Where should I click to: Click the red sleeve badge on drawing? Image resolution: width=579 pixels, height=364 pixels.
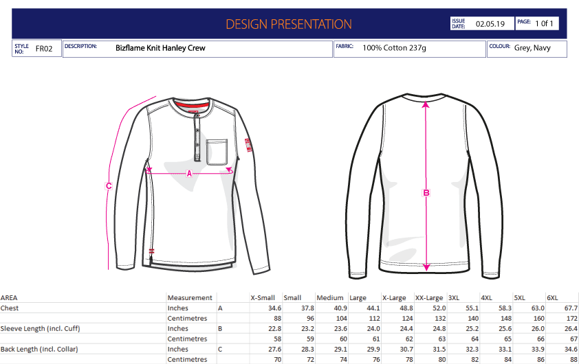pyautogui.click(x=248, y=145)
